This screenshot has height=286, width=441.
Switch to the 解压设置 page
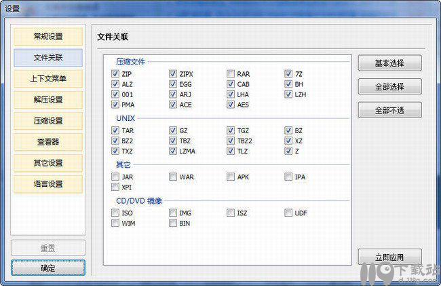pyautogui.click(x=48, y=100)
